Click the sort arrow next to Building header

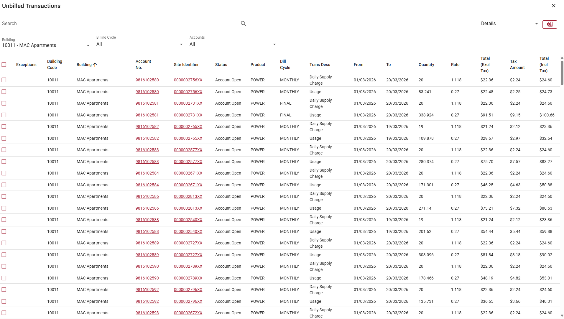click(x=95, y=65)
